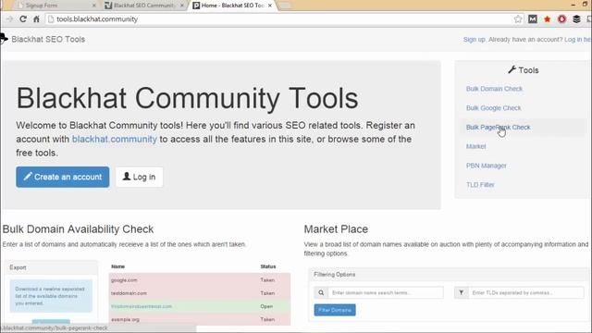
Task: Select the google.com table row
Action: [x=200, y=279]
